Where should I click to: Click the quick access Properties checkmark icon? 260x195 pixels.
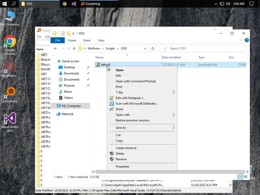(x=63, y=34)
